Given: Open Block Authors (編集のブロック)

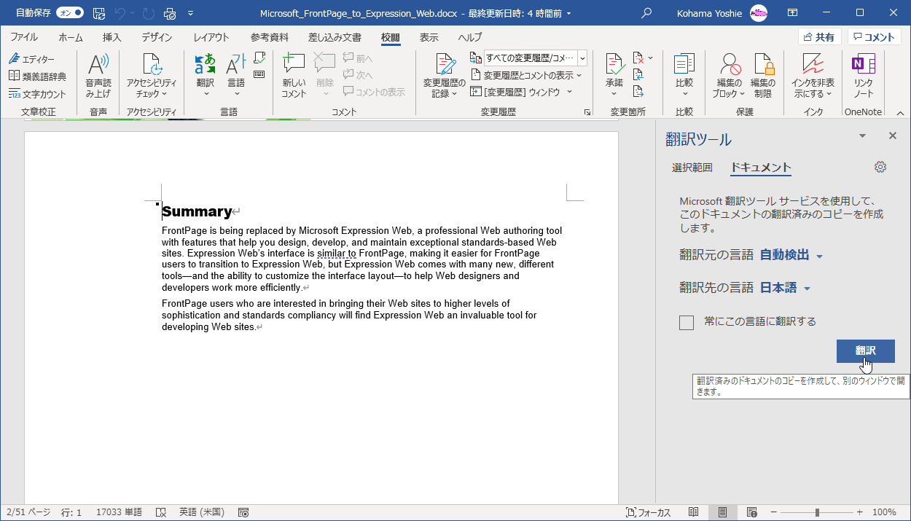Looking at the screenshot, I should [728, 76].
